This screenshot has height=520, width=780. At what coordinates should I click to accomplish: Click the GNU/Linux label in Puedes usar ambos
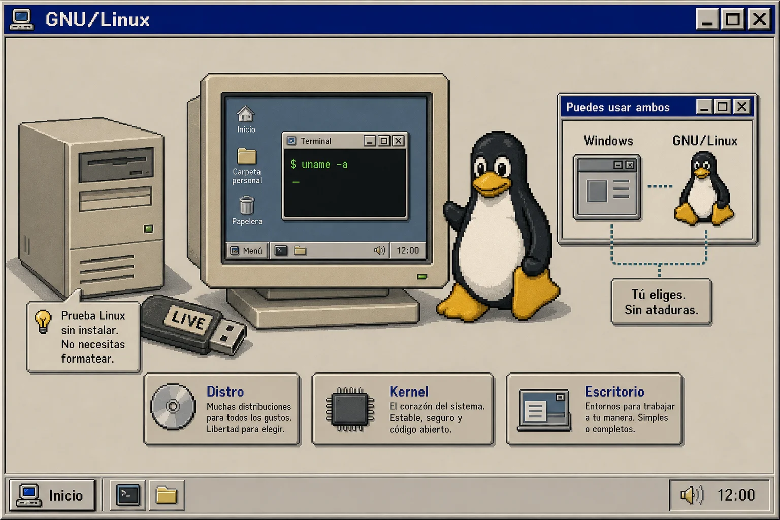tap(705, 141)
